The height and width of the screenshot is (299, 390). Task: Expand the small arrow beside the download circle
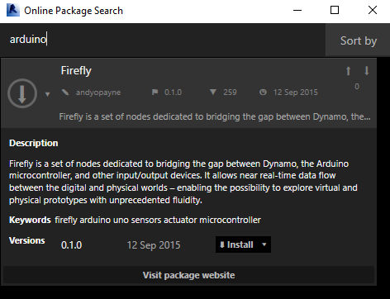click(47, 94)
